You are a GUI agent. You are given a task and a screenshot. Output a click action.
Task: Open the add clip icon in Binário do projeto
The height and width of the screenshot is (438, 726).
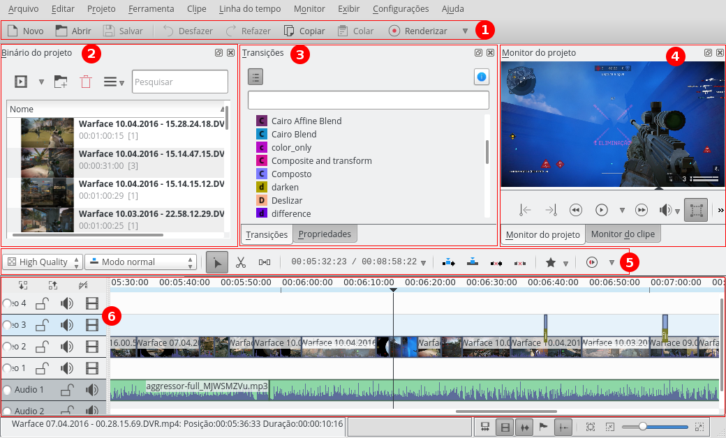click(x=21, y=81)
